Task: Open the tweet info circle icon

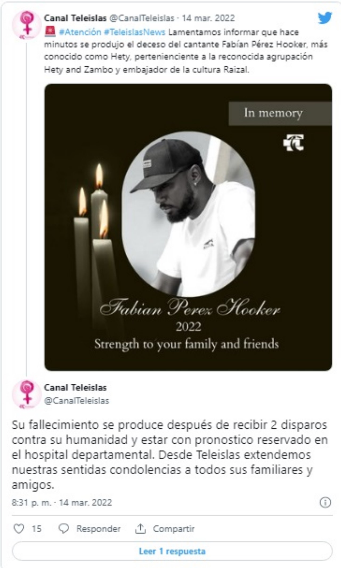Action: point(325,502)
